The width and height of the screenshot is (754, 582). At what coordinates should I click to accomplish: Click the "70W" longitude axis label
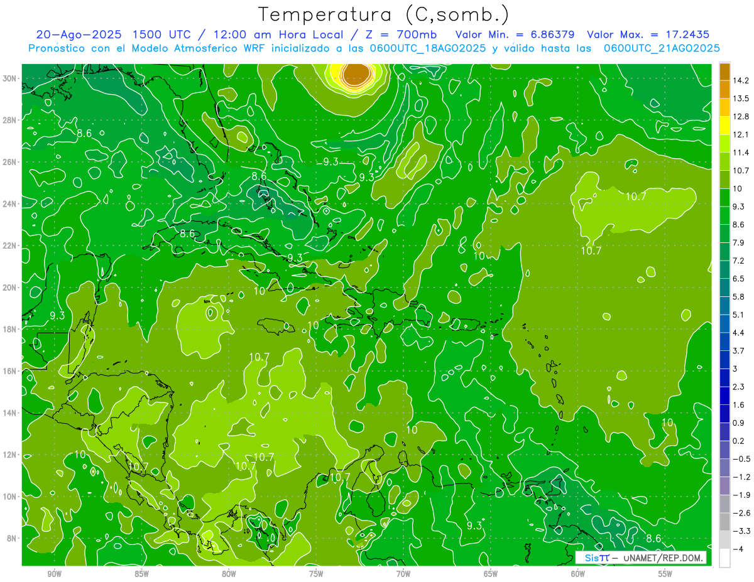(x=403, y=574)
